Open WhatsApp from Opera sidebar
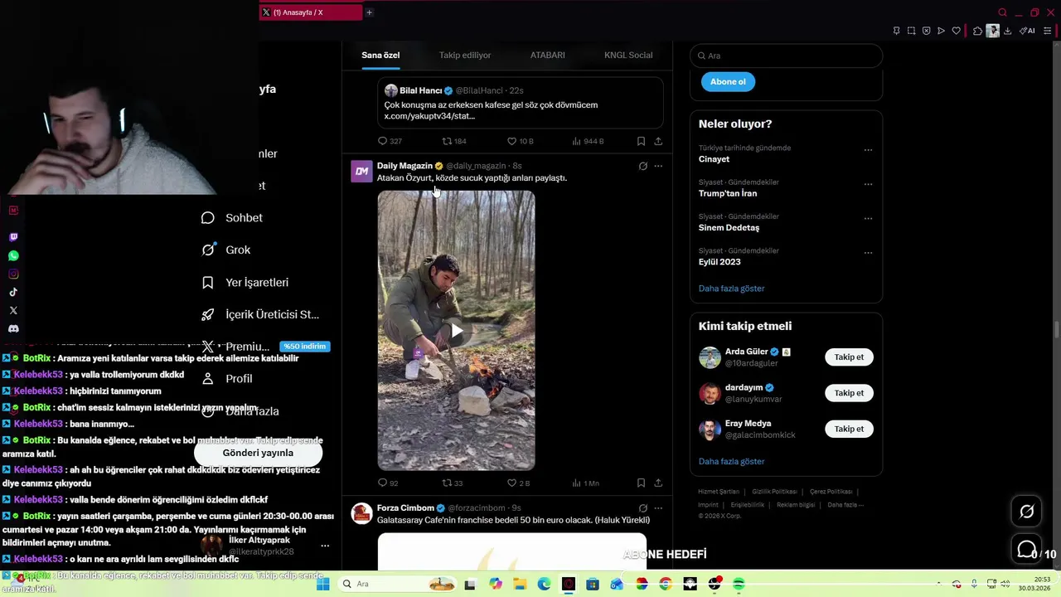The height and width of the screenshot is (597, 1061). coord(13,255)
